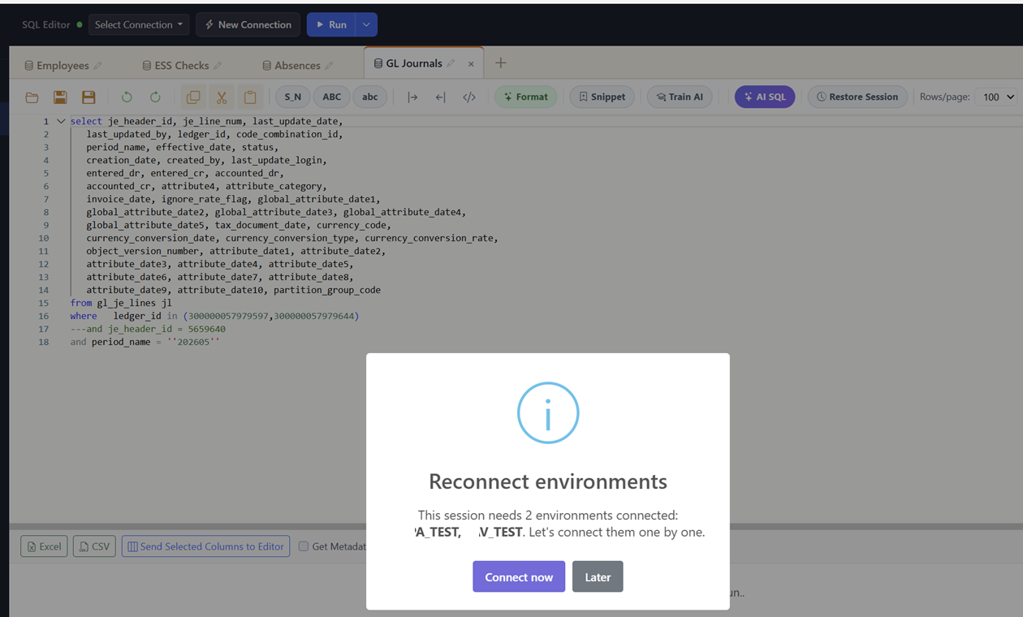Redo with the clockwise arrow icon
Viewport: 1023px width, 617px height.
[155, 97]
